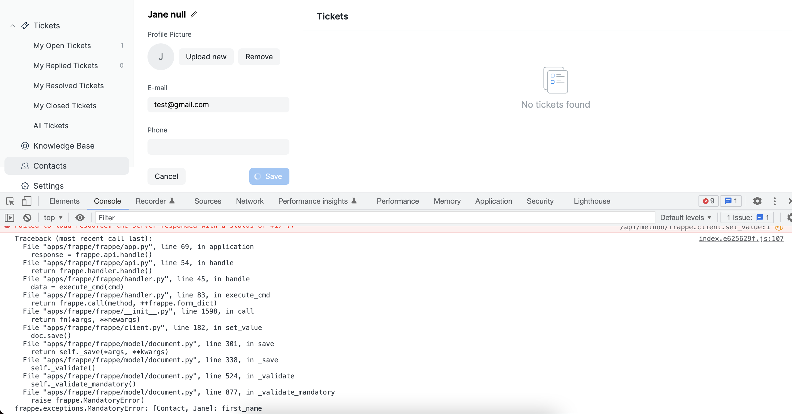Screen dimensions: 792x414
Task: Click the Cancel button
Action: click(x=166, y=176)
